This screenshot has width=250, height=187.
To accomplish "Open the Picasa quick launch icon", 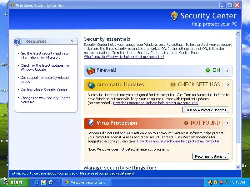I will (44, 182).
